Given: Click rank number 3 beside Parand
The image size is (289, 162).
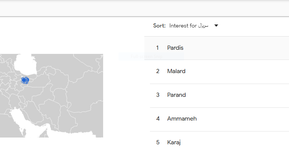Looking at the screenshot, I should pos(158,95).
